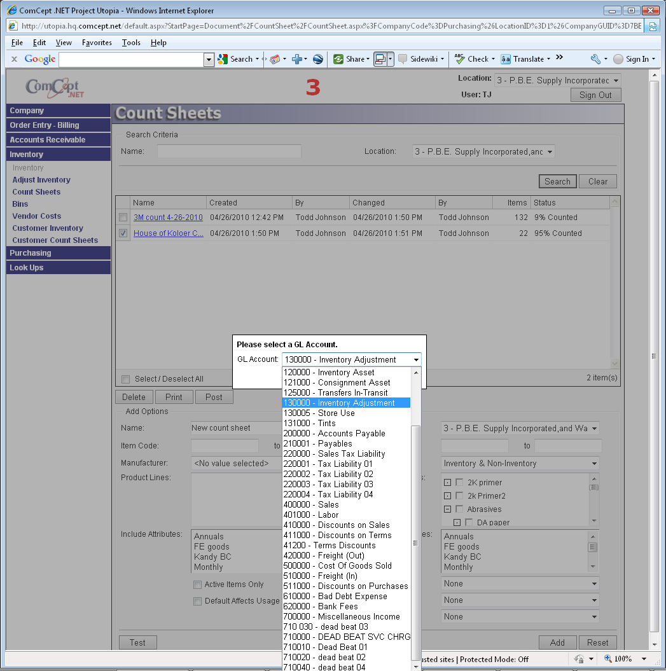The image size is (666, 671).
Task: Check the 3M count 4-26-2010 row checkbox
Action: tap(123, 218)
